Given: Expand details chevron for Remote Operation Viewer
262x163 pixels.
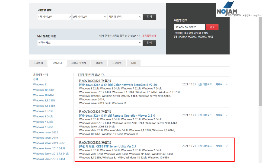Looking at the screenshot, I should [227, 115].
